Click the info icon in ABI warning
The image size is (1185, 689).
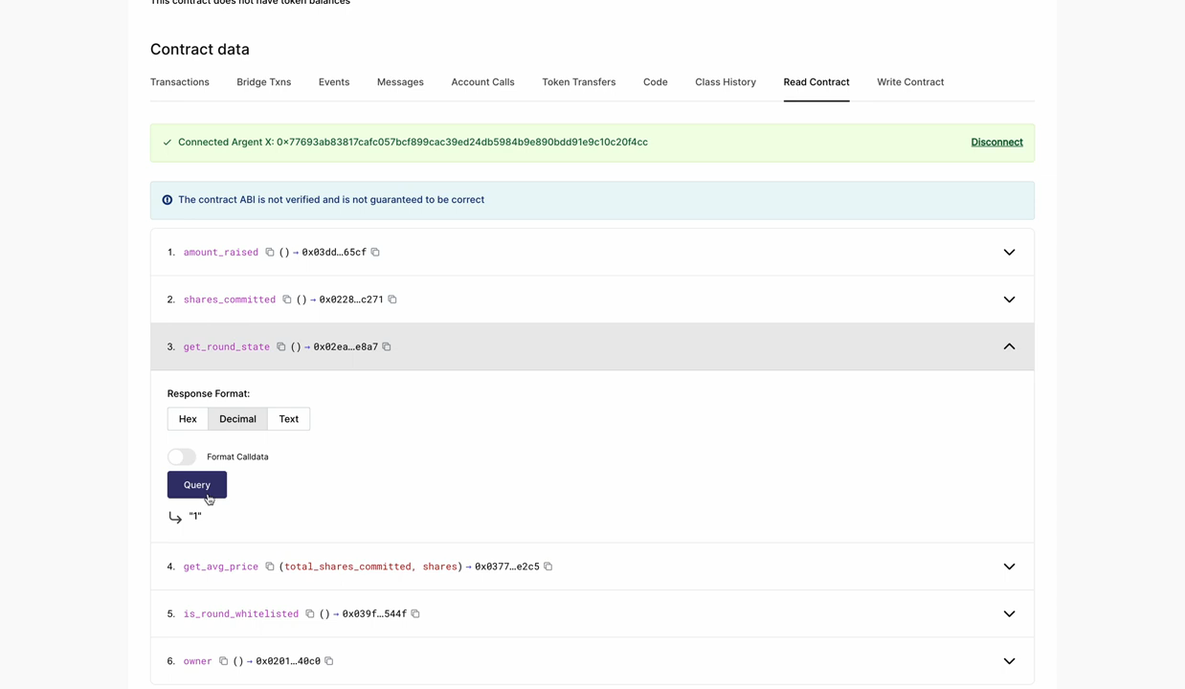168,200
